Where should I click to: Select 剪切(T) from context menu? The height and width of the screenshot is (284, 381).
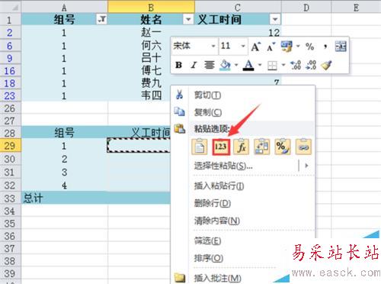[207, 95]
